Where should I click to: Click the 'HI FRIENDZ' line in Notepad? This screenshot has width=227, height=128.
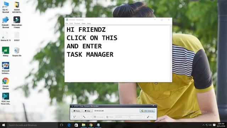click(x=86, y=30)
